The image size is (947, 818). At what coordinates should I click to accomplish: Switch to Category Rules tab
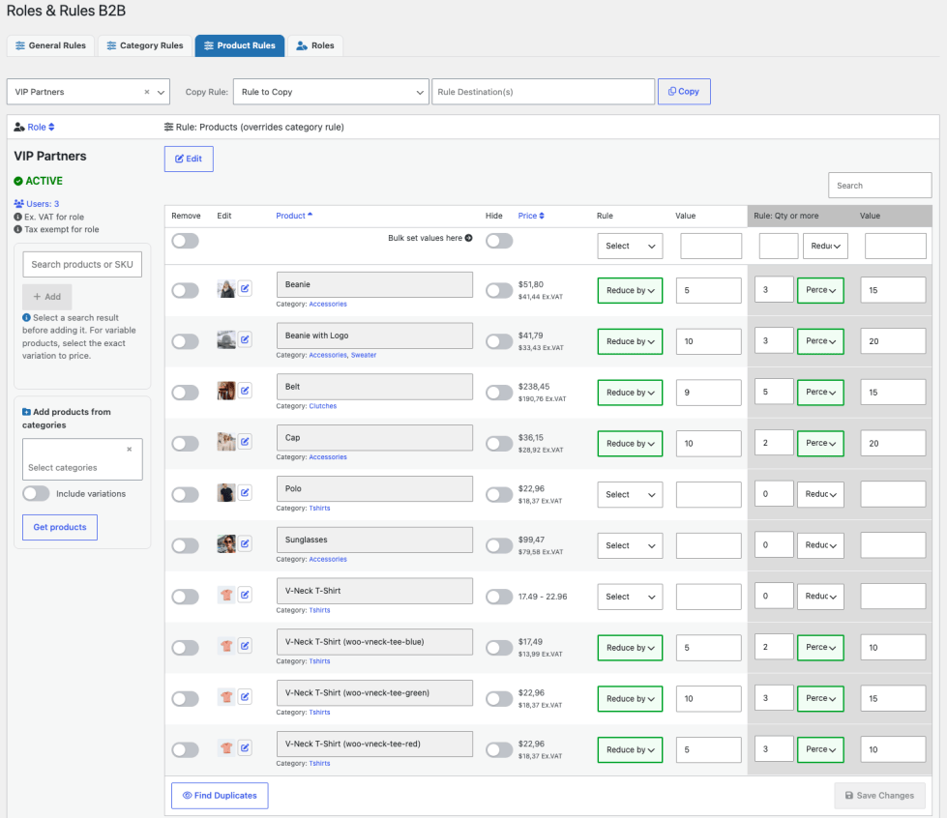[145, 45]
